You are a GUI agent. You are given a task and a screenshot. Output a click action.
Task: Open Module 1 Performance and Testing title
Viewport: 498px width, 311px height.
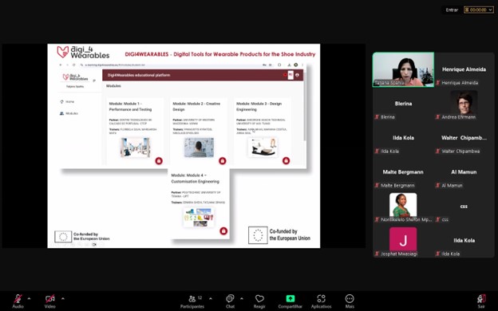tap(131, 107)
